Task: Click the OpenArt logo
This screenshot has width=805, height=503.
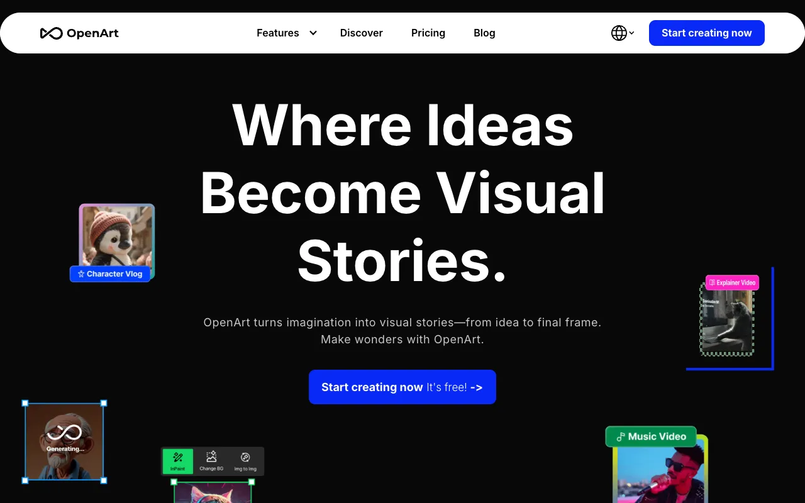Action: click(79, 33)
